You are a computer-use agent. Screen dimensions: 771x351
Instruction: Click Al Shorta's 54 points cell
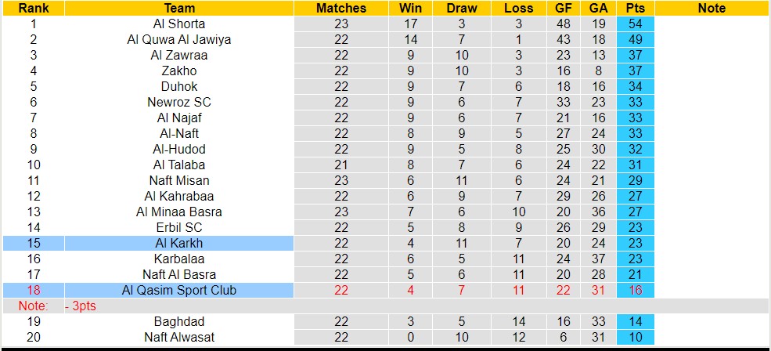coord(635,24)
